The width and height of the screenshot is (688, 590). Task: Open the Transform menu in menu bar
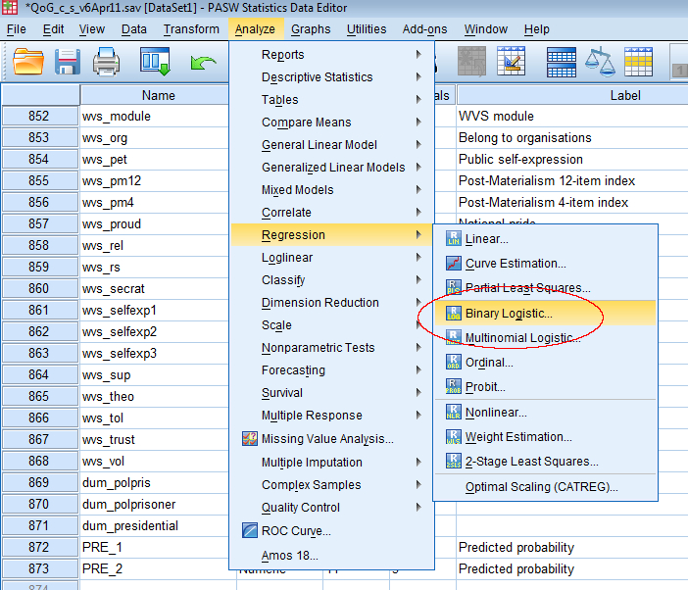[x=191, y=29]
